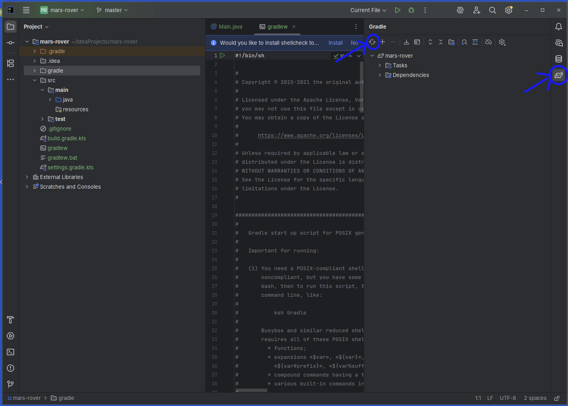Click the Run green play button

(398, 10)
